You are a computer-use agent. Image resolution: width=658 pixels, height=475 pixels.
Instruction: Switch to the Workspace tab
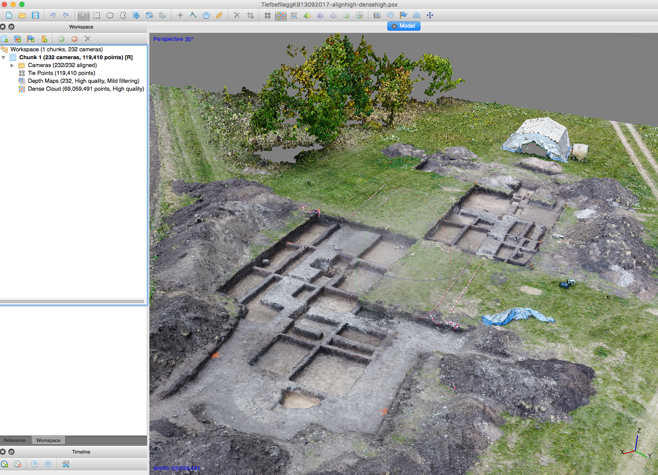pos(48,440)
